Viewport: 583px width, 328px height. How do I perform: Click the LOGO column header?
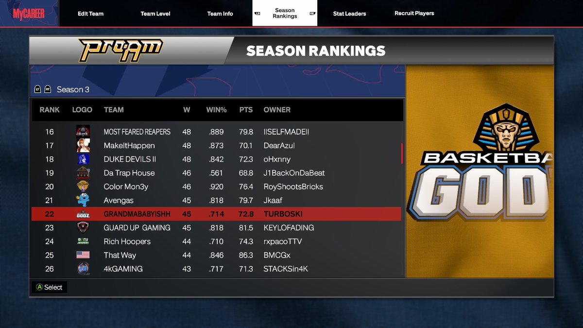[82, 110]
